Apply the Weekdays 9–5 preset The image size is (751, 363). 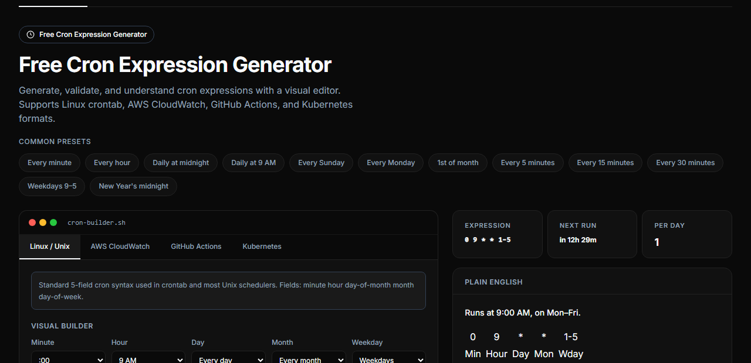coord(52,186)
